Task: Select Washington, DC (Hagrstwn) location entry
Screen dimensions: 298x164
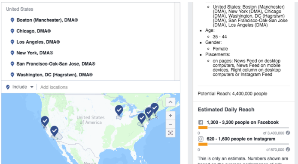Action: [x=52, y=75]
